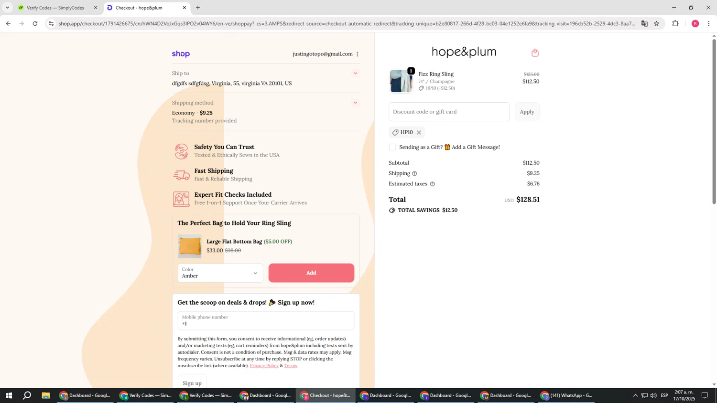Click the address bar URL

click(x=347, y=23)
